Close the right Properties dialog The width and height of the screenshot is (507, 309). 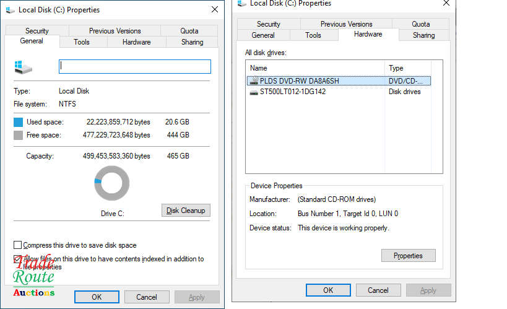pos(446,4)
